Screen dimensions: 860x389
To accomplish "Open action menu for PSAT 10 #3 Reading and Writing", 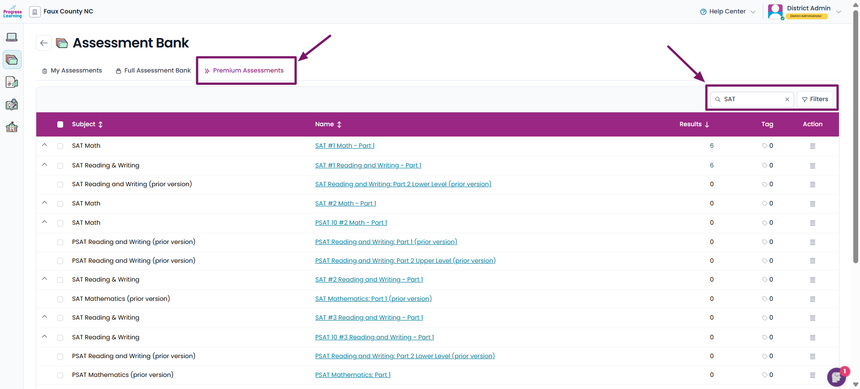I will coord(813,338).
